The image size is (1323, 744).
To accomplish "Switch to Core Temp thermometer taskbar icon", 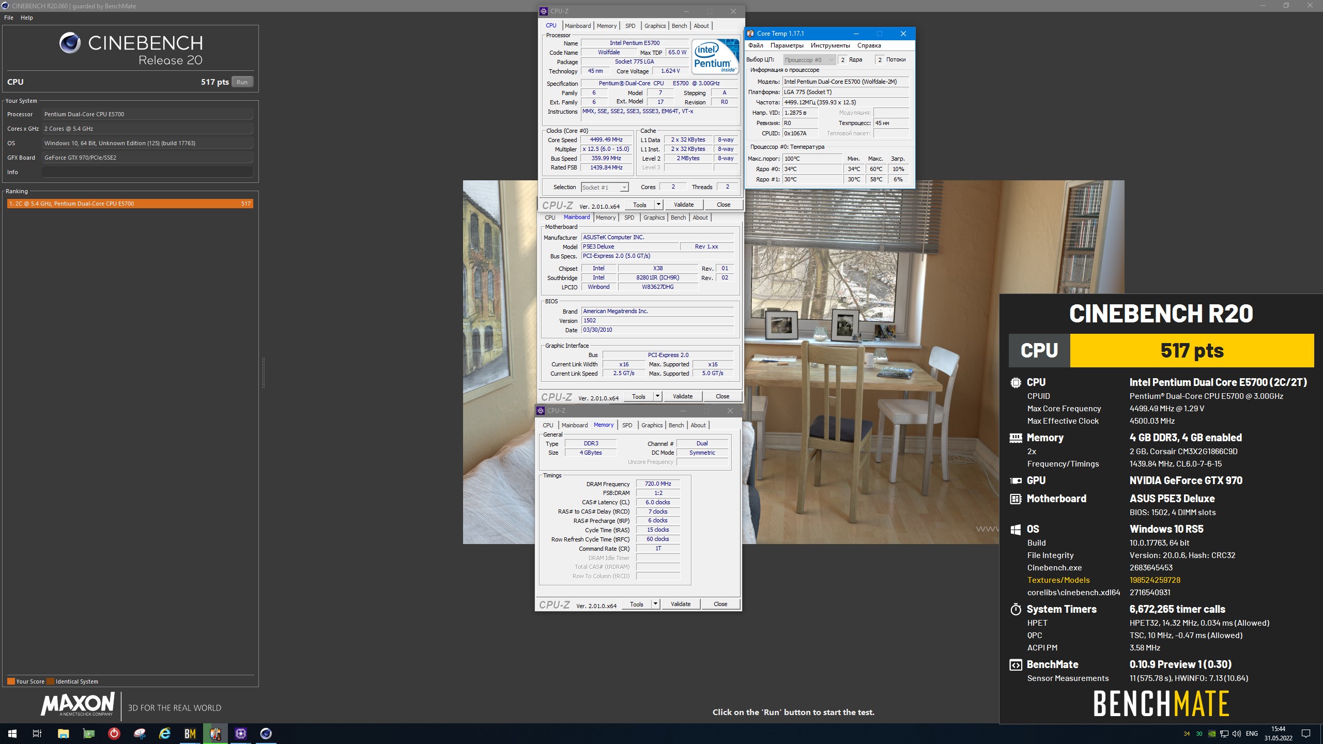I will click(216, 733).
